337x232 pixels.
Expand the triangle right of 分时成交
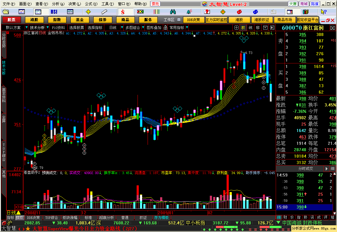[x=326, y=169]
